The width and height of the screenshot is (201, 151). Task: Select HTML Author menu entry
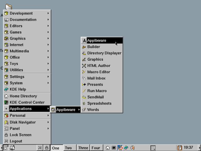click(99, 66)
